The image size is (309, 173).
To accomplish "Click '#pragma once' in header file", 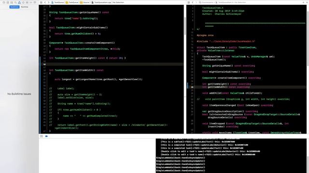I will pyautogui.click(x=205, y=35).
